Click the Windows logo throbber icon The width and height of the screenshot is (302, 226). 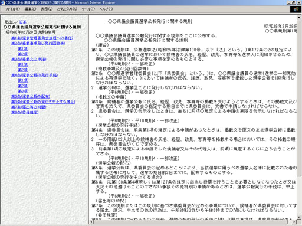tap(296, 9)
